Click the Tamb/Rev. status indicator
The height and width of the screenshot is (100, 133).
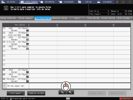tap(126, 98)
